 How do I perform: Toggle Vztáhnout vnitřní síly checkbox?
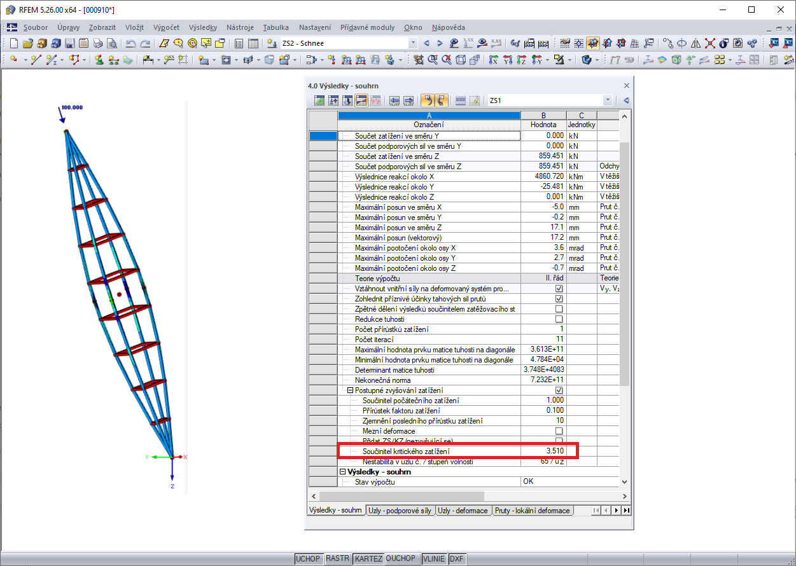tap(559, 289)
